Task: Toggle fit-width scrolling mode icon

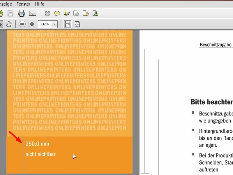Action: pos(68,24)
